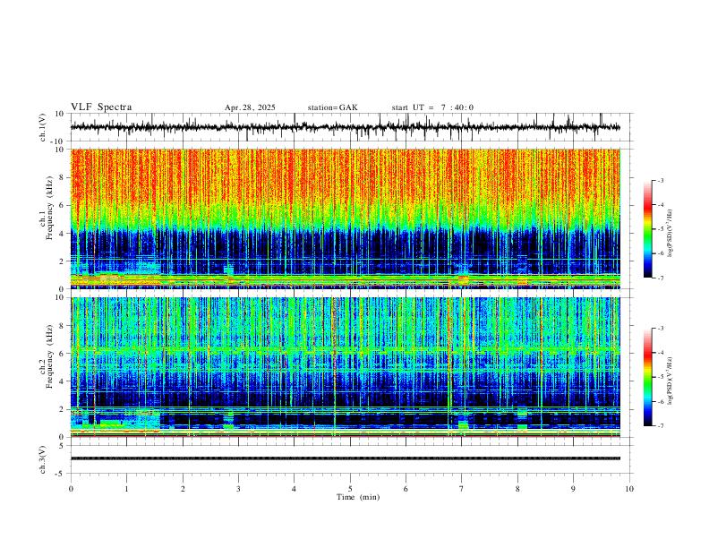
Task: Click time axis tick label '7'
Action: coord(462,489)
